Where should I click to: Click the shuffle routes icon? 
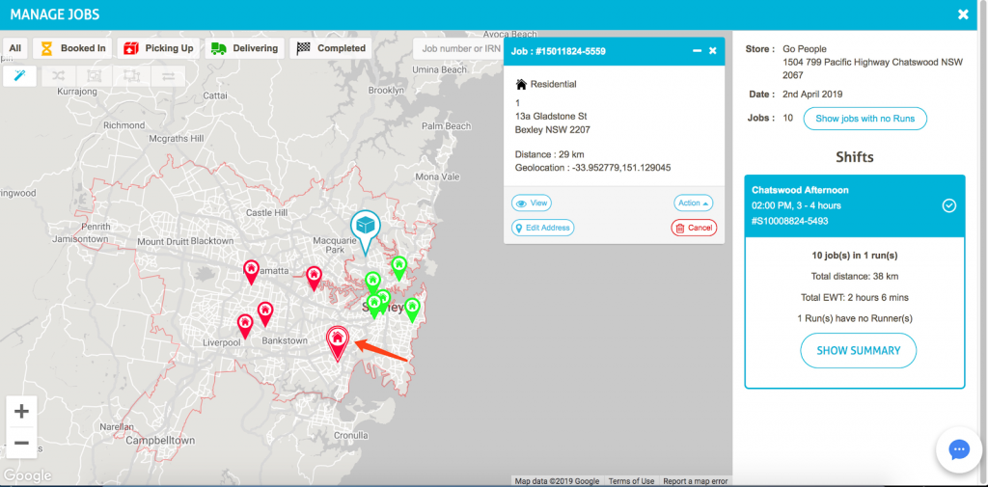tap(58, 76)
